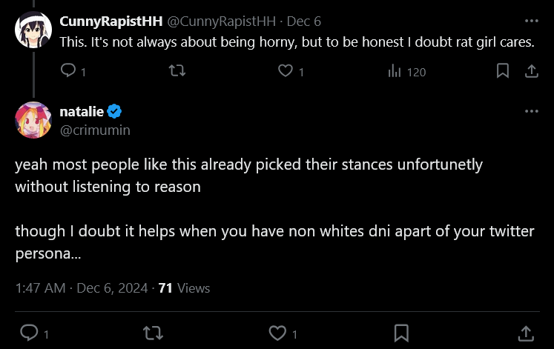Click the natalie display name
This screenshot has width=554, height=349.
(x=82, y=111)
